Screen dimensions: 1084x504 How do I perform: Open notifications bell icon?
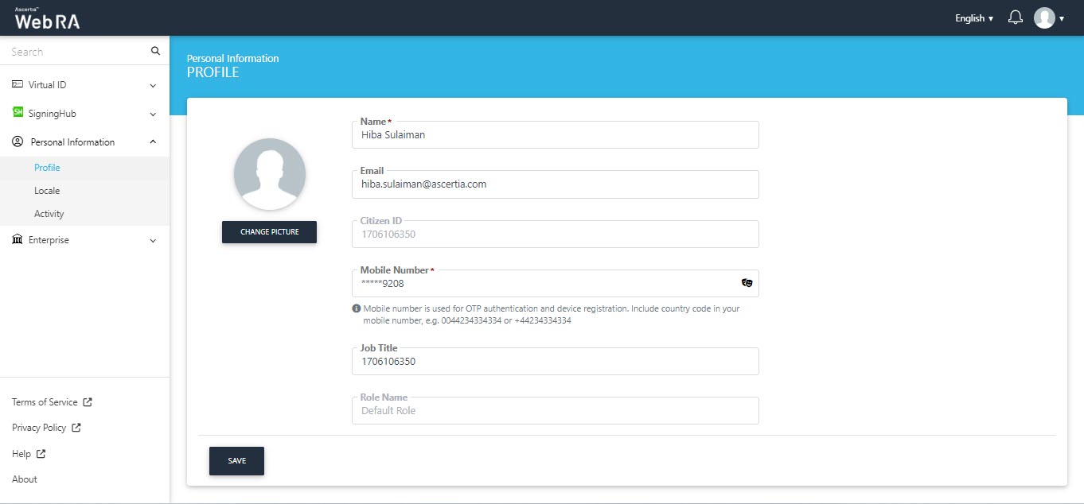click(x=1015, y=17)
